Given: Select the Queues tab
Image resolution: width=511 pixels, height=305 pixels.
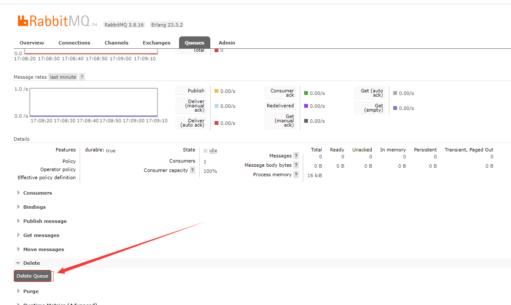Looking at the screenshot, I should coord(194,43).
